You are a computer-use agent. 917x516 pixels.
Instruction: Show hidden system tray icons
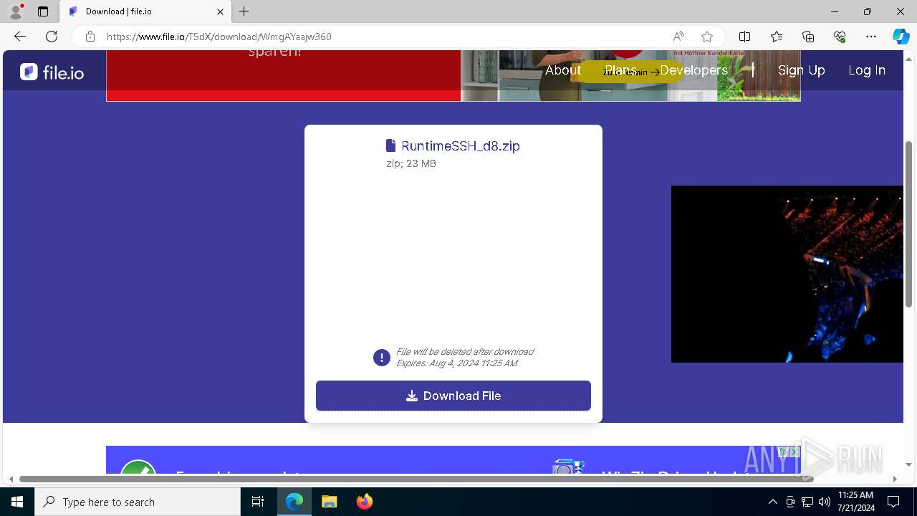point(772,502)
